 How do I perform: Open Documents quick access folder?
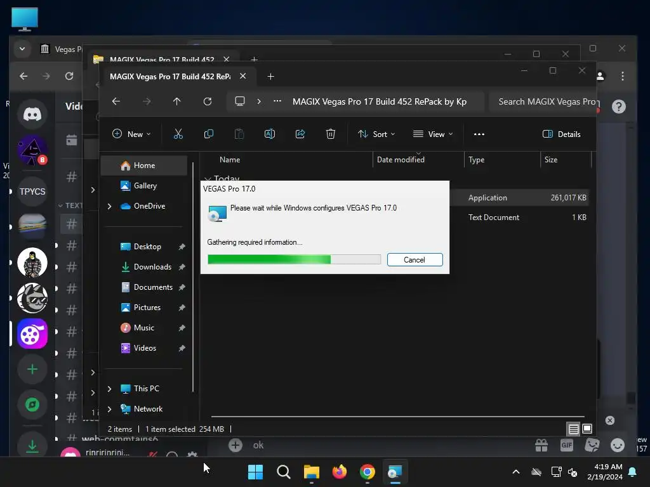coord(153,287)
